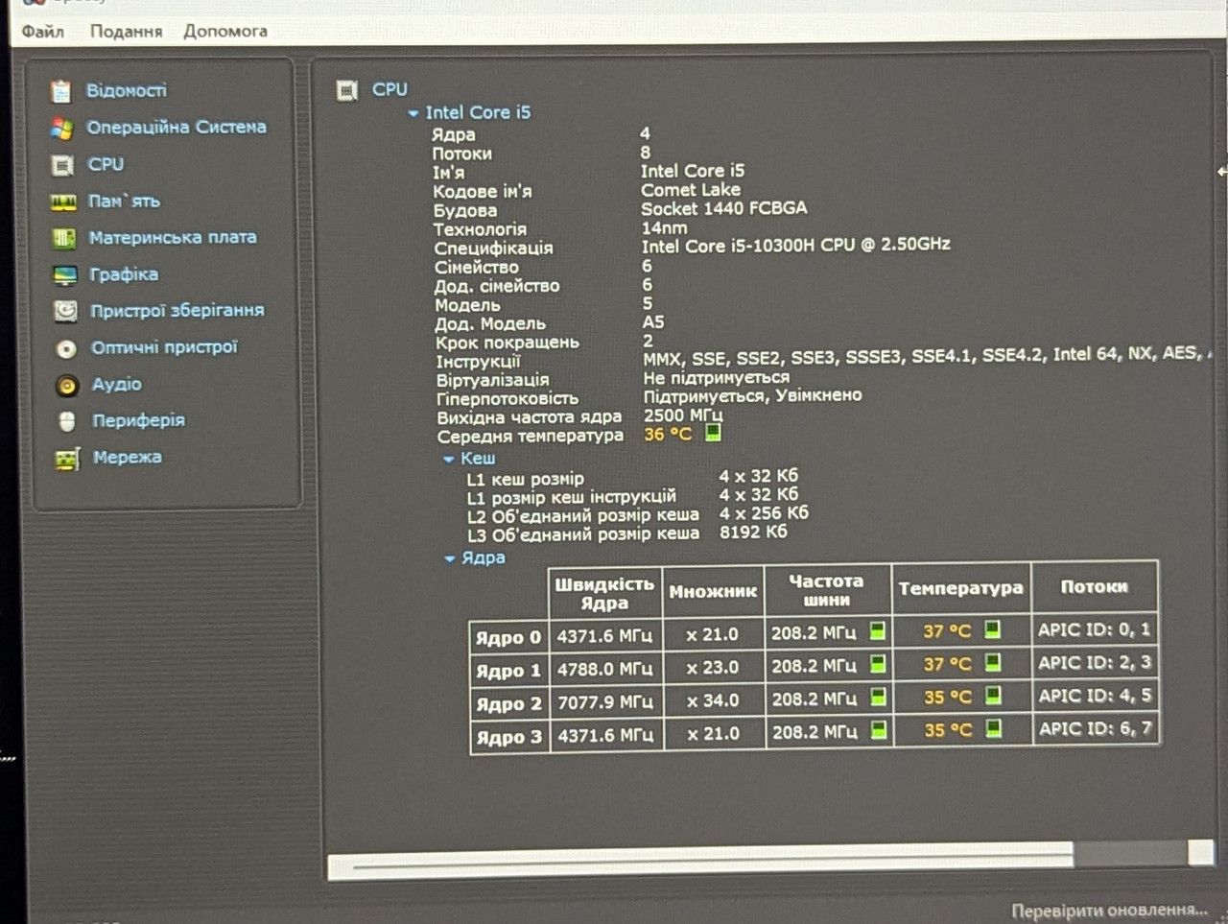This screenshot has height=924, width=1228.
Task: Click the Операційна Система Windows flag icon
Action: click(x=62, y=128)
